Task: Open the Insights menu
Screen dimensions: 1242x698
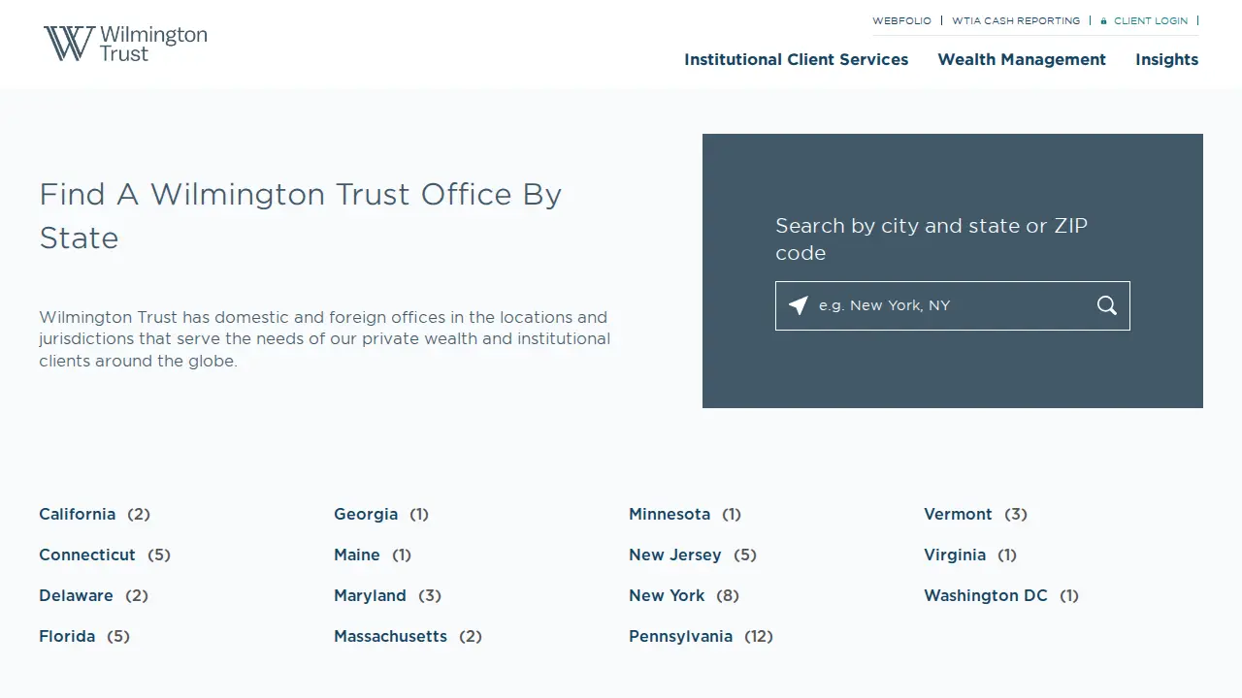Action: (x=1167, y=59)
